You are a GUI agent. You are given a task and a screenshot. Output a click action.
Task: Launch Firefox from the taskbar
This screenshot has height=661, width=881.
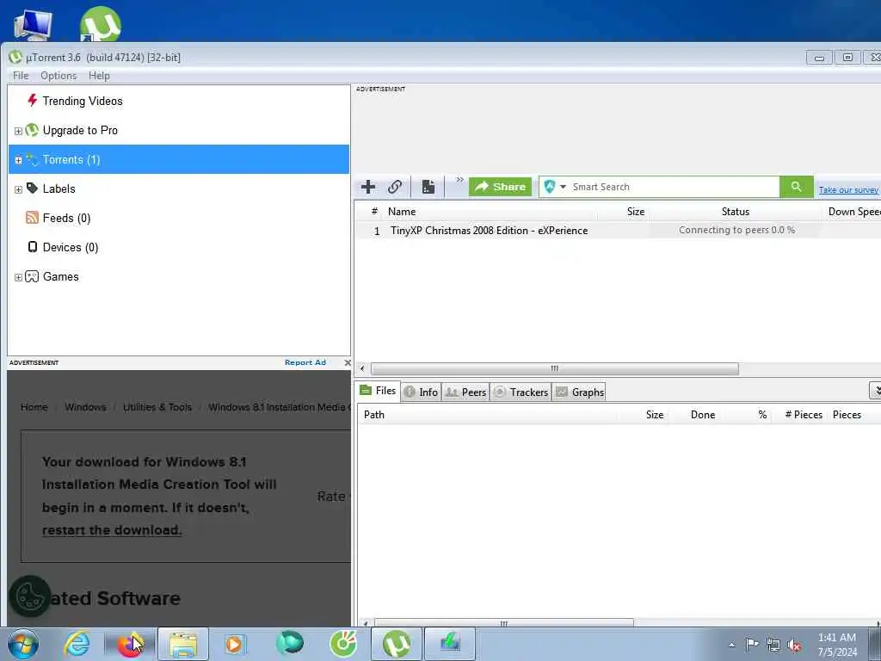pyautogui.click(x=130, y=644)
